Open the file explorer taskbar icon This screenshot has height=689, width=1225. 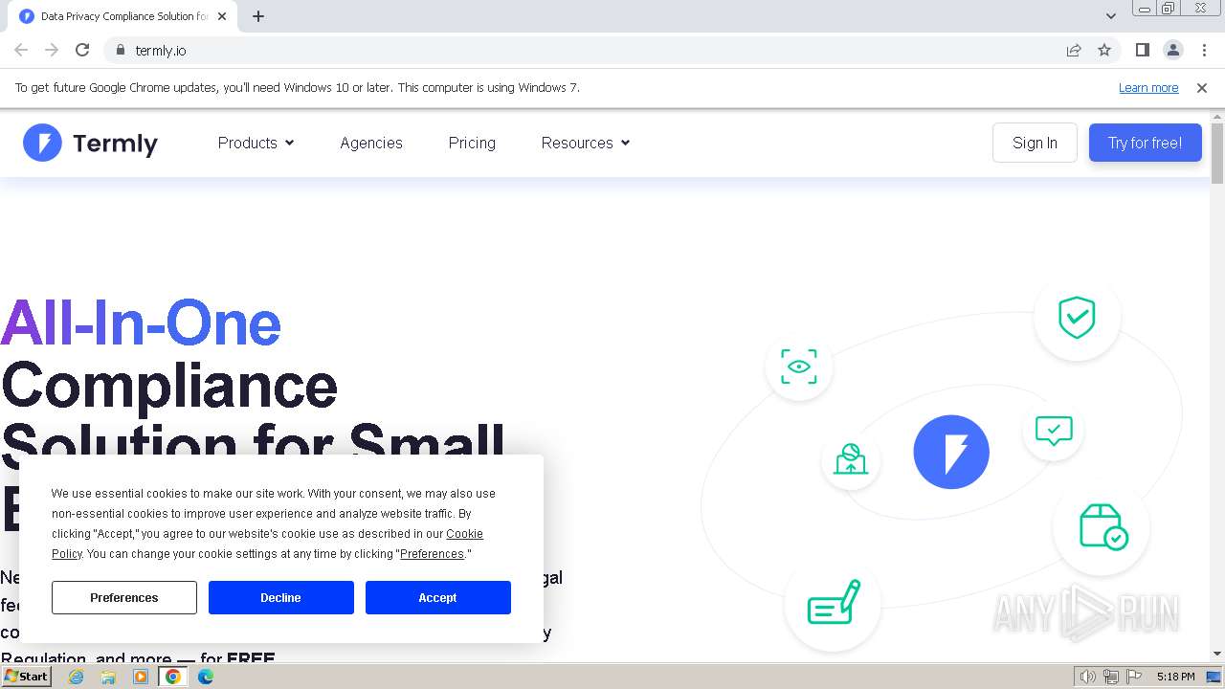coord(108,677)
